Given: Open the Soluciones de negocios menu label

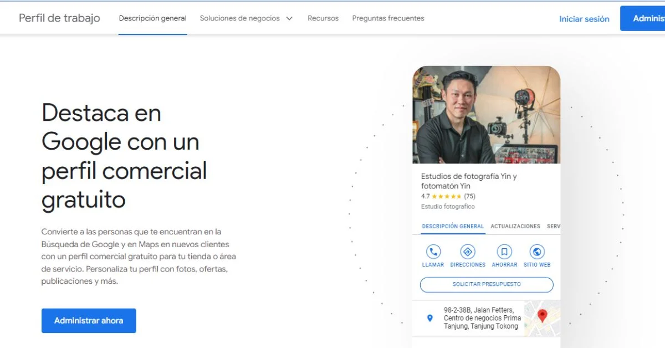Looking at the screenshot, I should point(240,18).
